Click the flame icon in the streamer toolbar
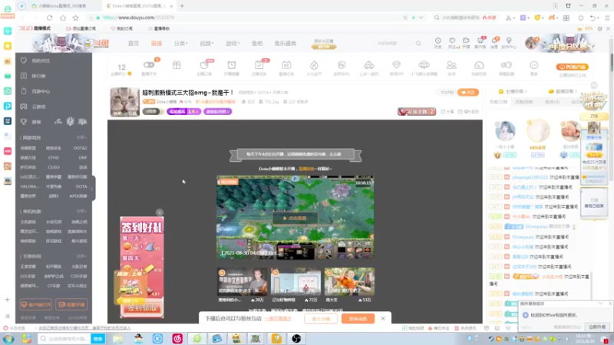614x345 pixels. click(314, 65)
